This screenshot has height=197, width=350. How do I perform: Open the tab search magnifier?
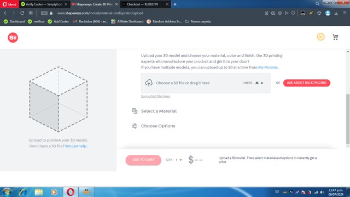tap(317, 4)
